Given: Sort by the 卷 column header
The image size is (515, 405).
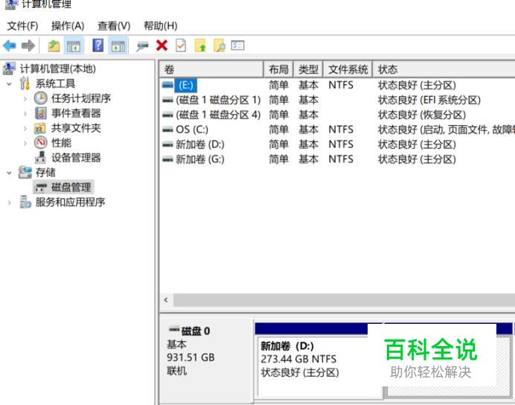Looking at the screenshot, I should point(211,69).
